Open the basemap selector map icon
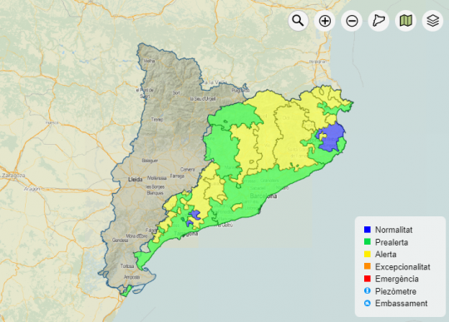Image resolution: width=449 pixels, height=322 pixels. click(406, 21)
